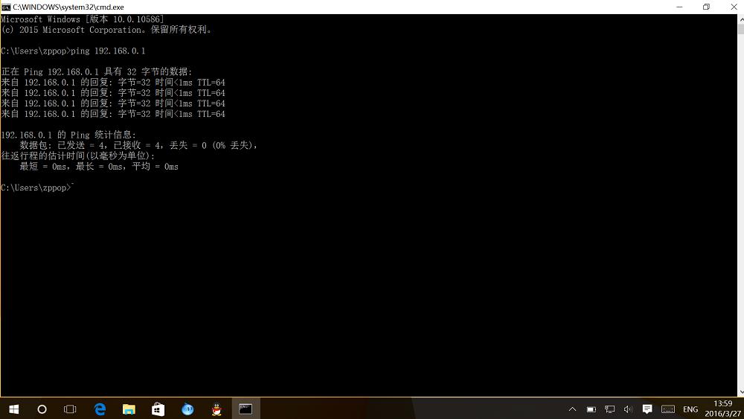This screenshot has width=744, height=419.
Task: Open File Explorer from taskbar
Action: tap(129, 409)
